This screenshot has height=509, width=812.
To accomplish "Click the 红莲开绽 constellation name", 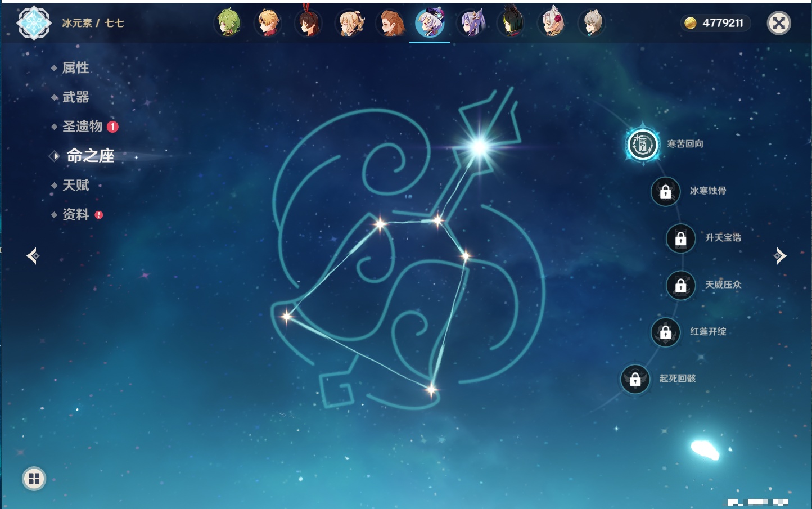I will pyautogui.click(x=708, y=331).
